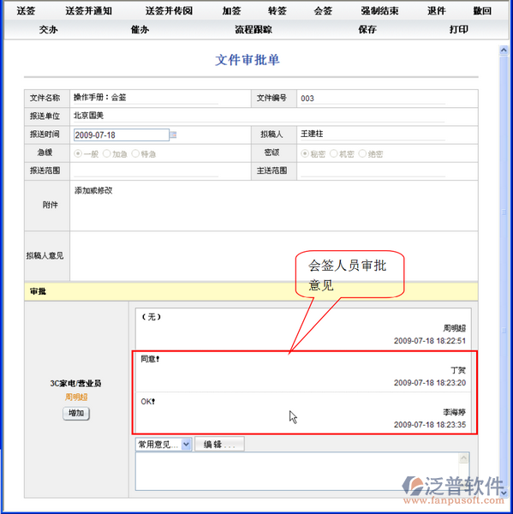The width and height of the screenshot is (513, 514).
Task: Click the 增加 button under 周明超
Action: click(x=76, y=413)
